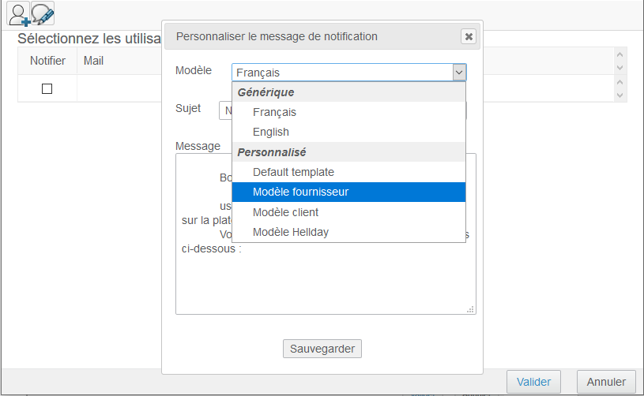Screen dimensions: 644x396
Task: Click the Notifier column header
Action: [47, 60]
